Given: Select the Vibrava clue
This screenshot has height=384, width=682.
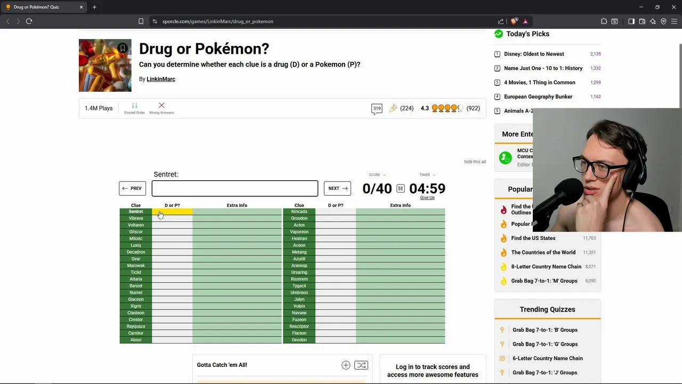Looking at the screenshot, I should tap(136, 219).
